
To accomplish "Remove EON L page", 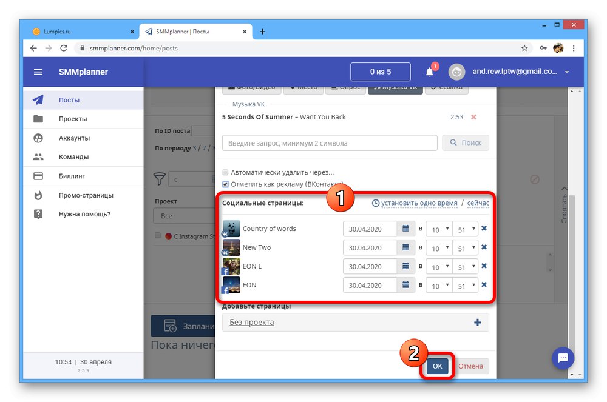I will tap(484, 266).
